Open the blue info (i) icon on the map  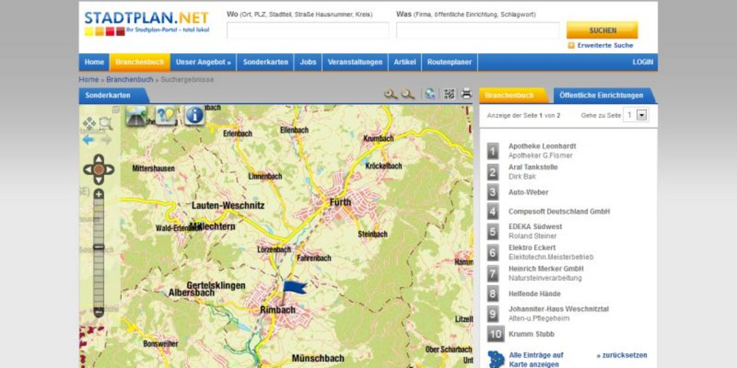pyautogui.click(x=194, y=117)
